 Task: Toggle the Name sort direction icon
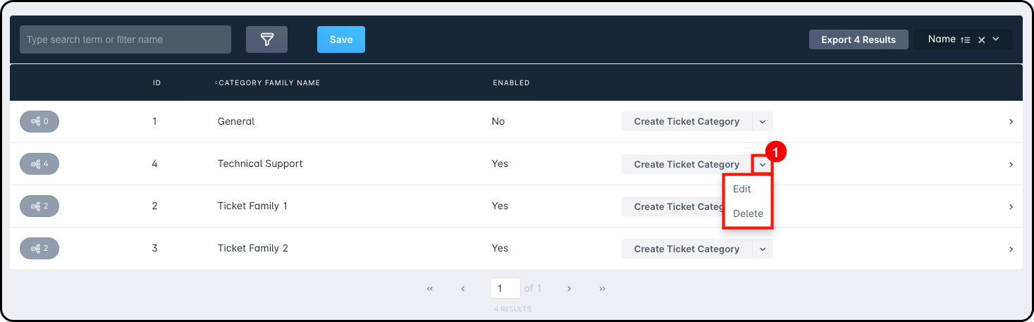tap(965, 40)
